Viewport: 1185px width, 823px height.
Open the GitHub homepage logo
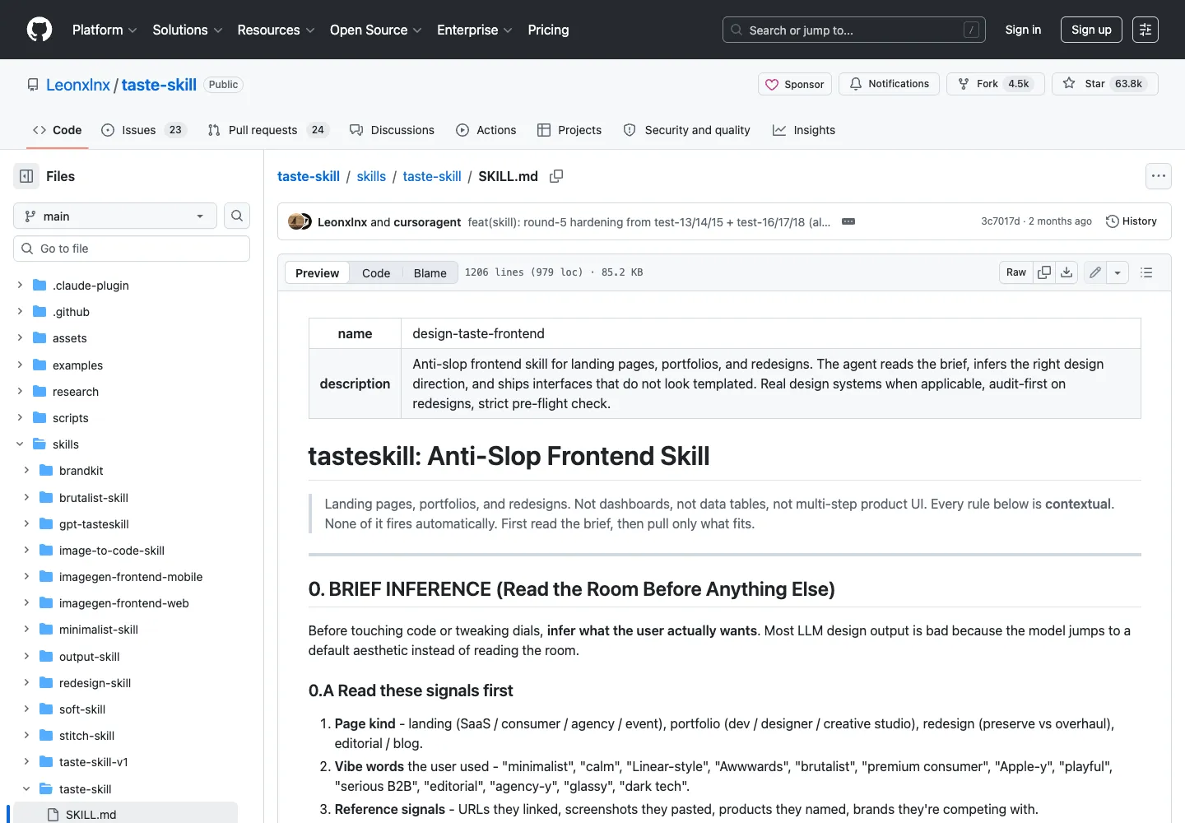[39, 30]
